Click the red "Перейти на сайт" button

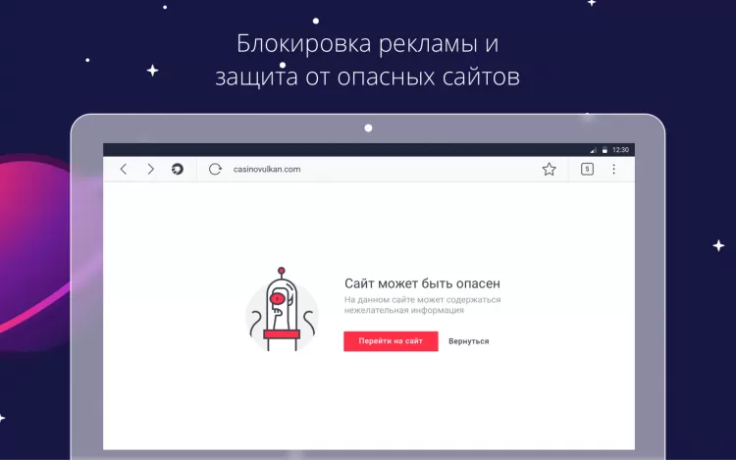pos(391,341)
